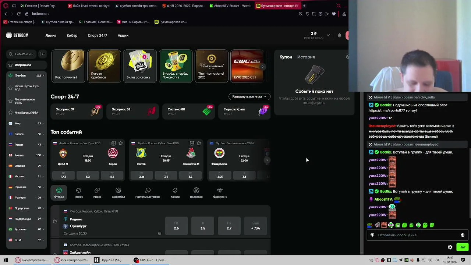
Task: Favorite the ЦСКА М vs Акрон match
Action: pos(121,143)
